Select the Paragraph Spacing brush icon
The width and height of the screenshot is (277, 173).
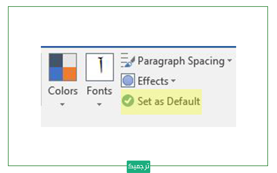128,60
